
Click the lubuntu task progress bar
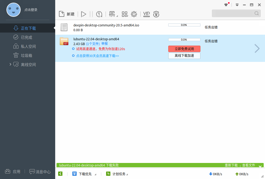tap(184, 39)
